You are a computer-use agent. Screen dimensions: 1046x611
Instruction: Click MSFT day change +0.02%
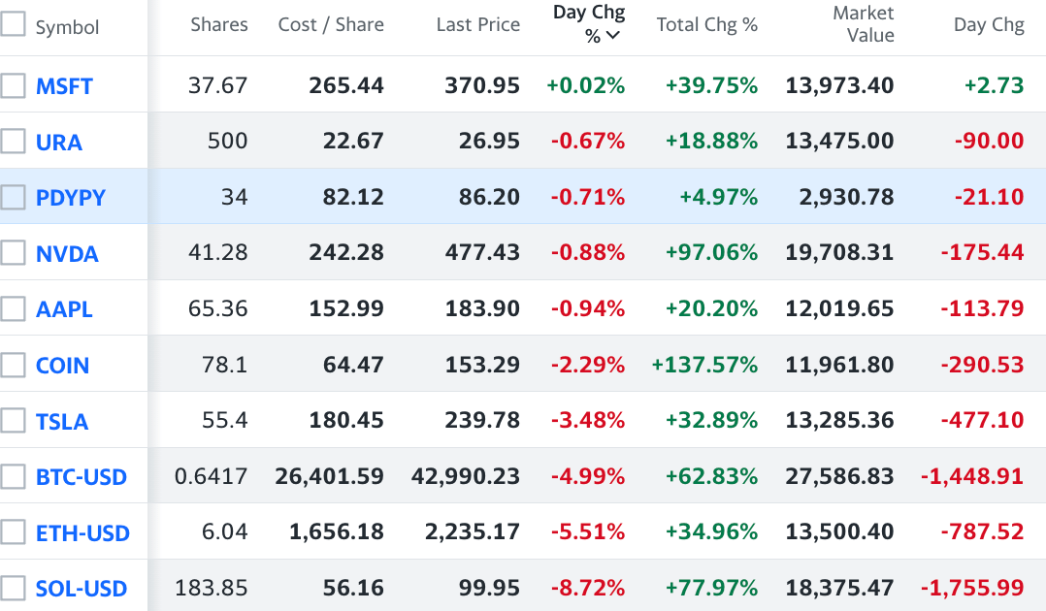pyautogui.click(x=586, y=85)
